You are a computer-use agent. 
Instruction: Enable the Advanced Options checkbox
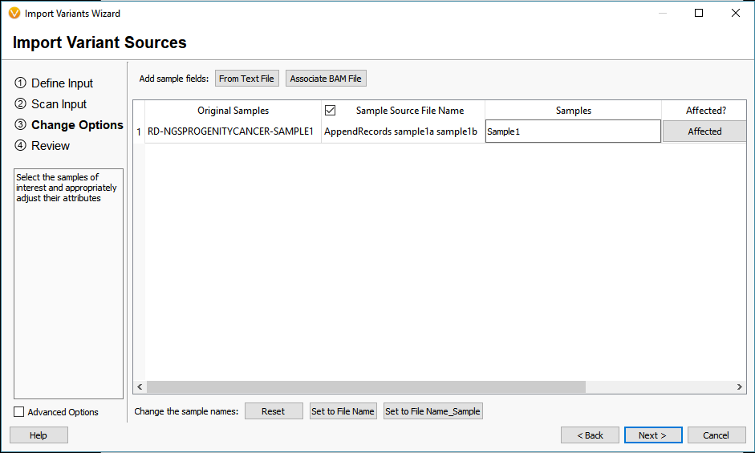18,411
